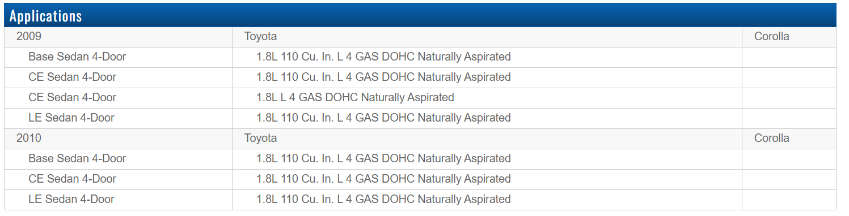Click engine spec for 2009 Base Sedan
Viewport: 849px width, 216px height.
click(383, 57)
